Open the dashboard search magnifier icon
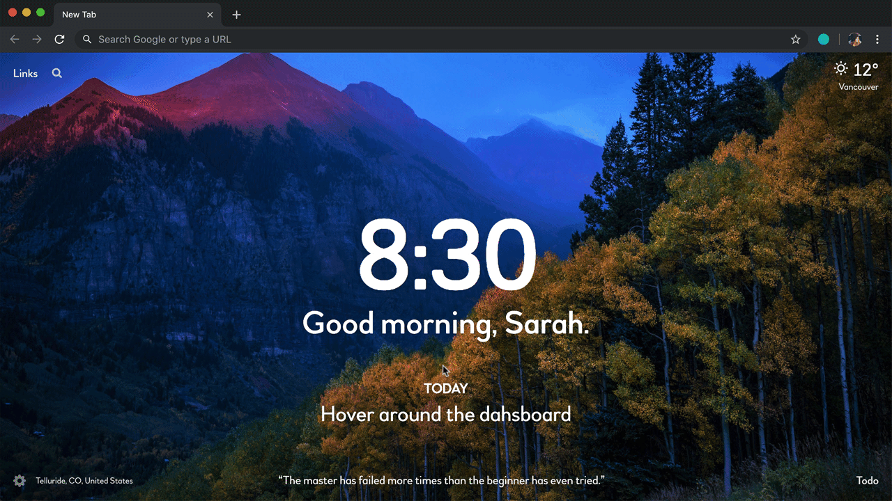The image size is (892, 501). click(57, 73)
